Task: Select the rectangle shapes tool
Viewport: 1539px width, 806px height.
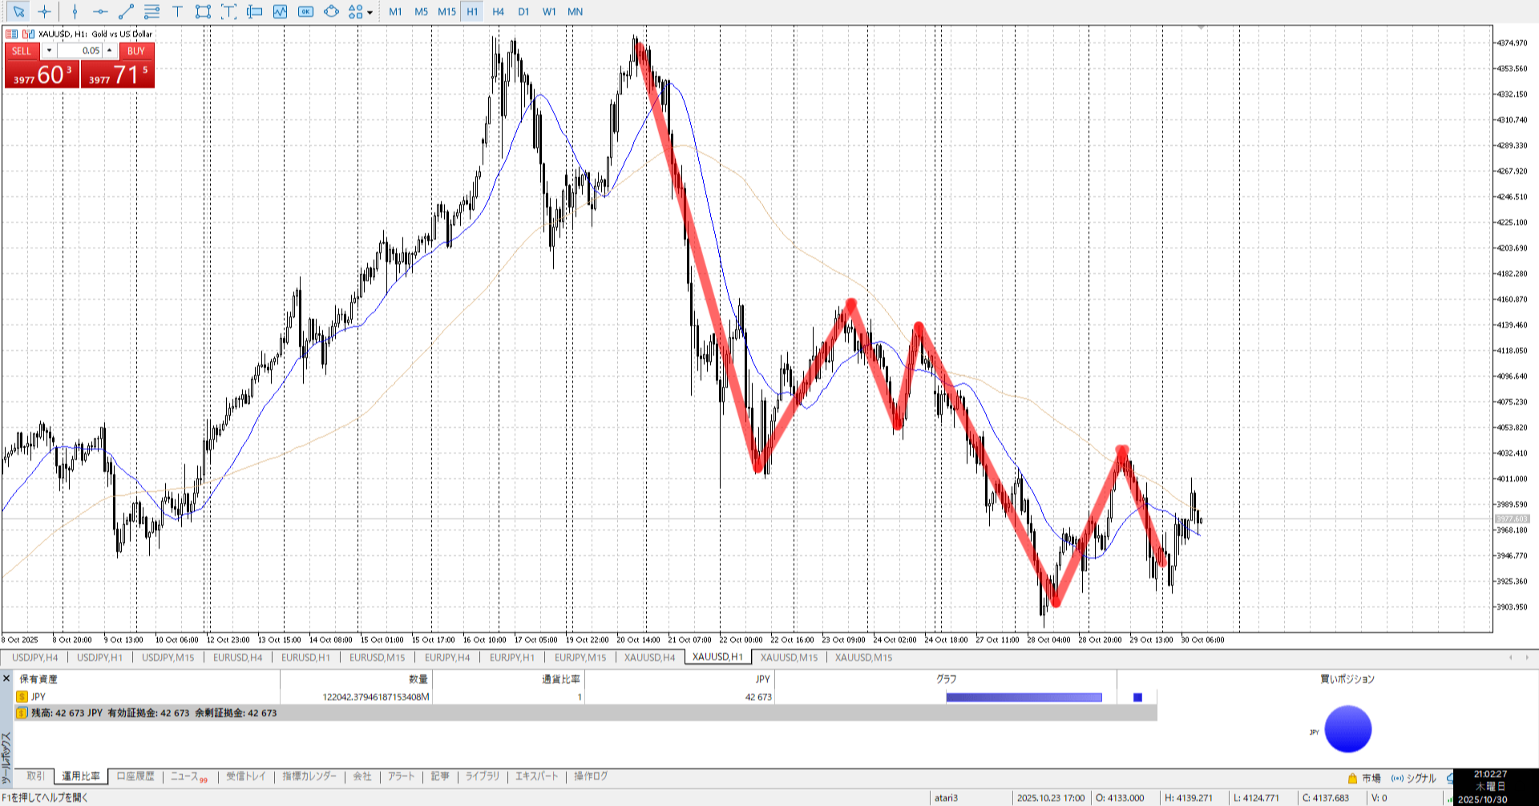Action: (203, 12)
